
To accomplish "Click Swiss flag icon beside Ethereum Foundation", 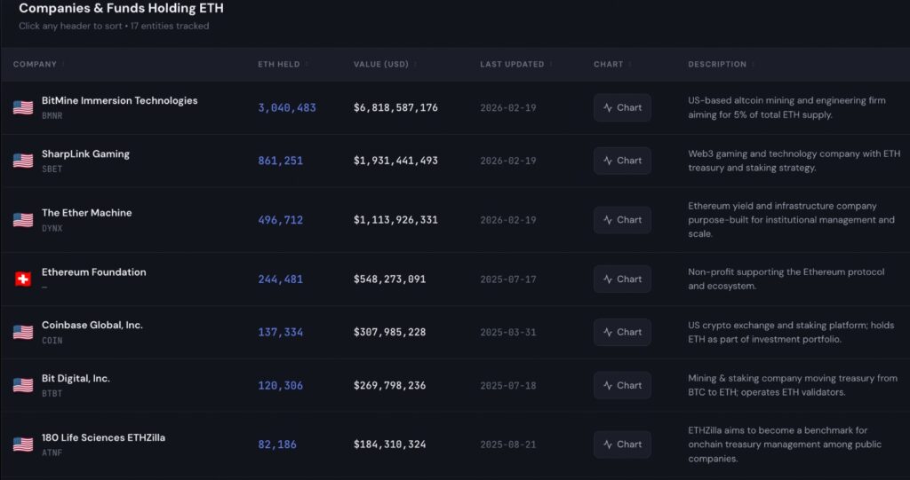I will coord(23,279).
